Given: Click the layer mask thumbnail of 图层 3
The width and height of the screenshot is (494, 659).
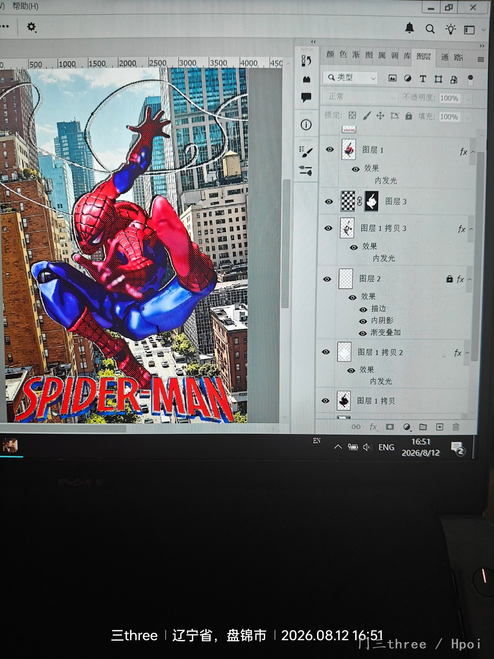Looking at the screenshot, I should [x=371, y=201].
